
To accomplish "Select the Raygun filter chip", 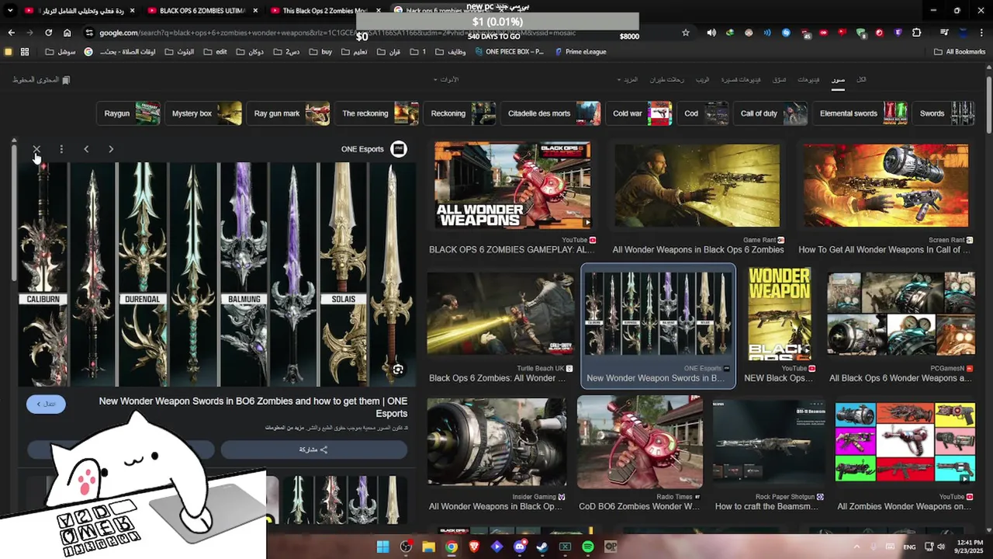I will click(x=128, y=113).
